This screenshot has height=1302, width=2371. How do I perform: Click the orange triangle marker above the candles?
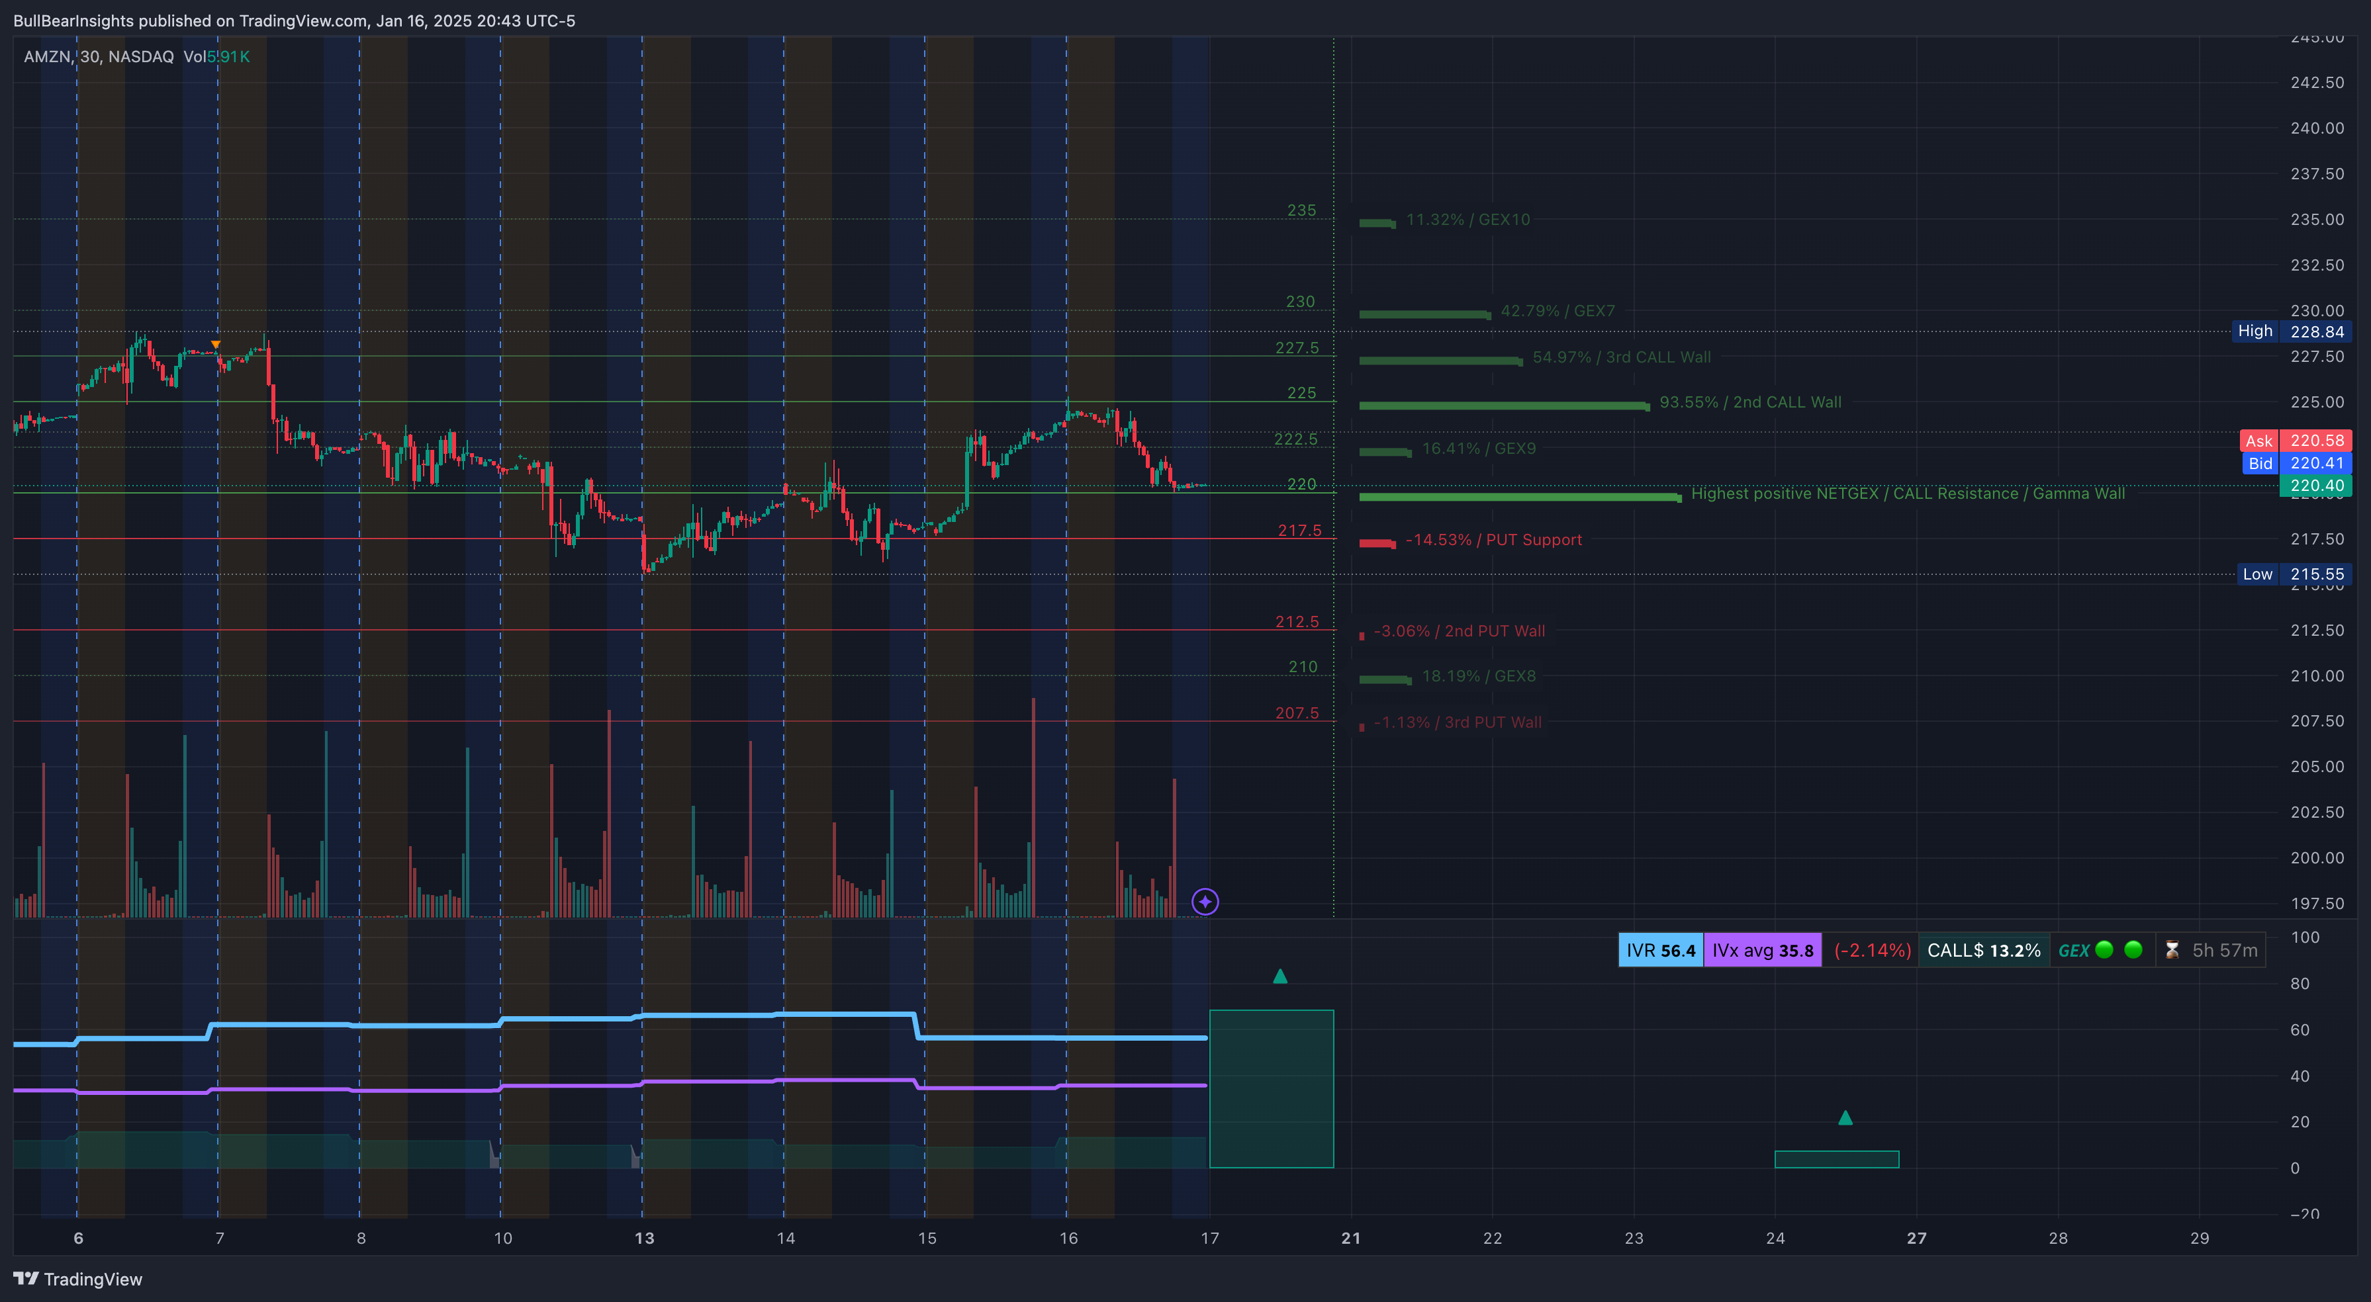(215, 345)
